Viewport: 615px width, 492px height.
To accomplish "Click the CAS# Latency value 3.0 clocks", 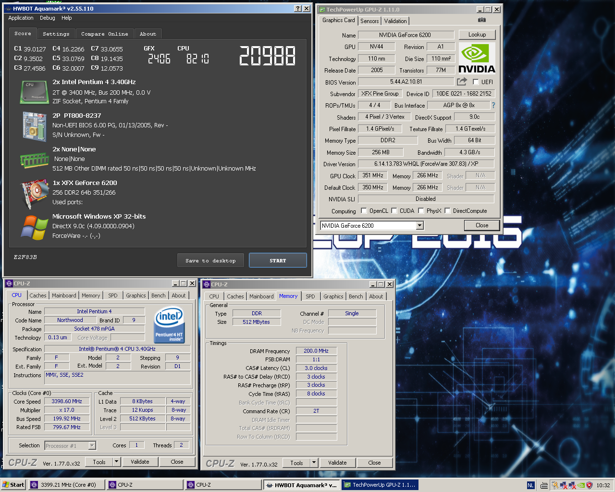I will (x=316, y=368).
